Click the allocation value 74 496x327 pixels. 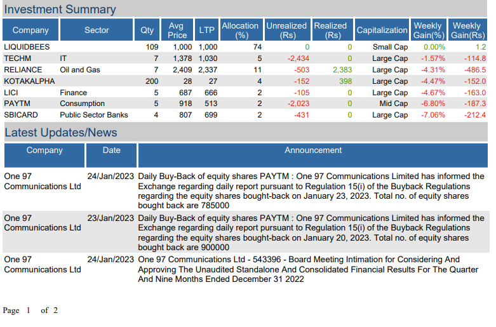(x=257, y=47)
